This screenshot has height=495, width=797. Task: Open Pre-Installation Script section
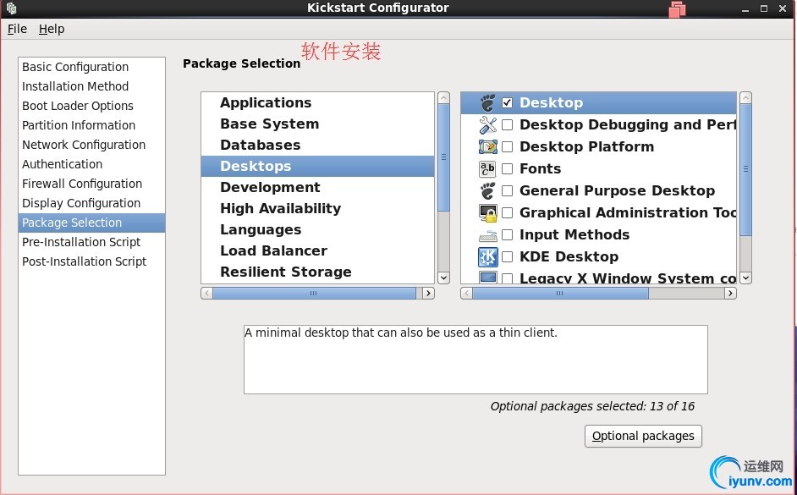(x=91, y=242)
